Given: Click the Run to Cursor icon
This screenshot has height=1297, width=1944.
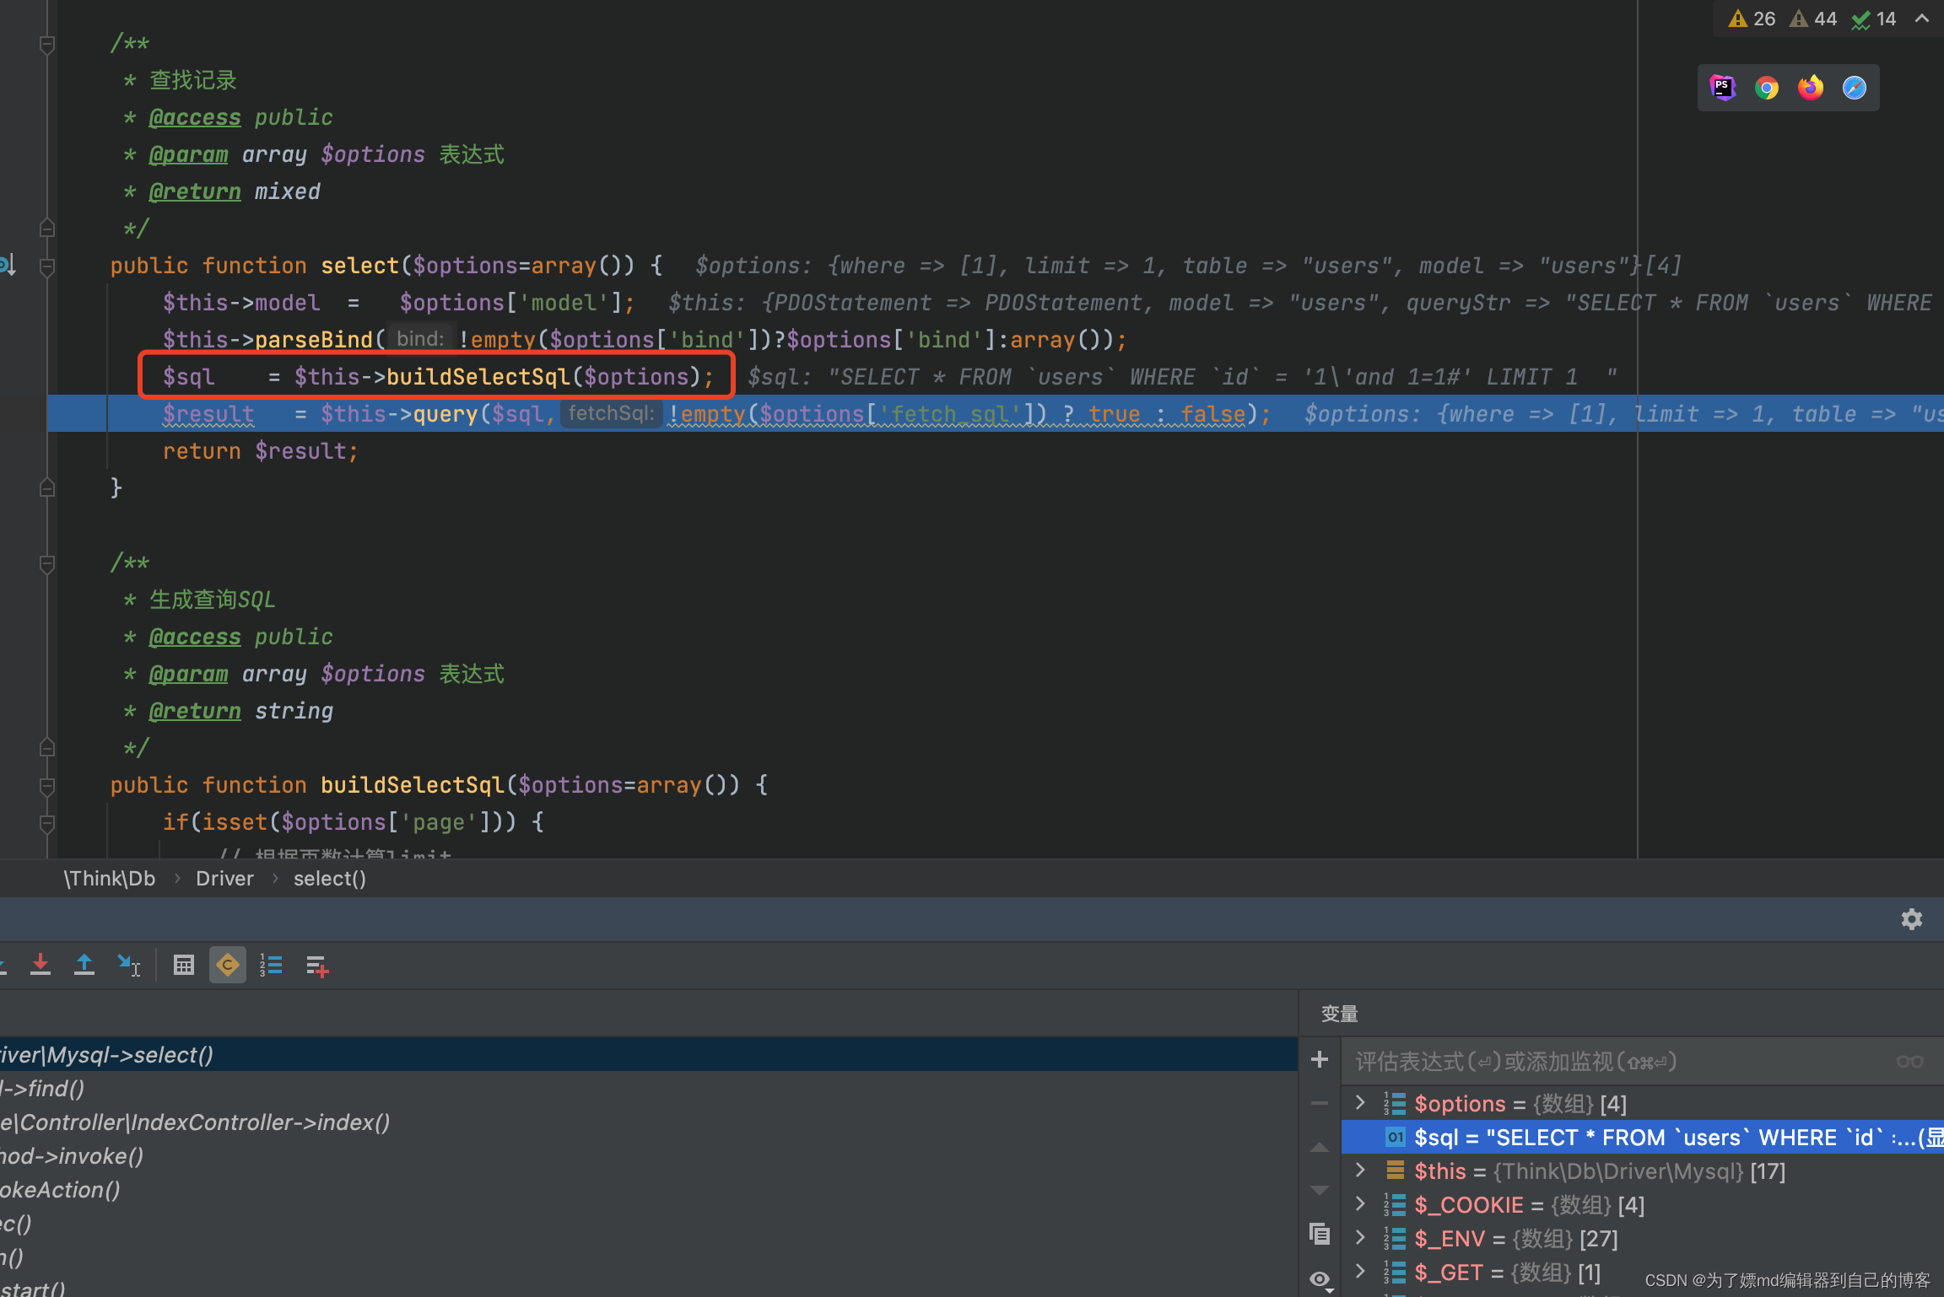Looking at the screenshot, I should [x=129, y=965].
